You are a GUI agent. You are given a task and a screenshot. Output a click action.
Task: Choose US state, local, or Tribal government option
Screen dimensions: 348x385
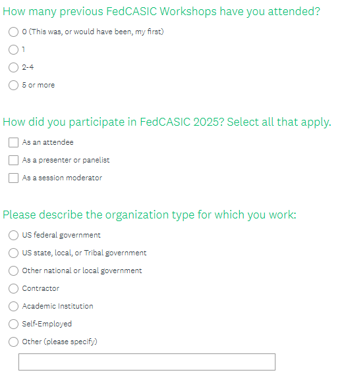point(14,253)
